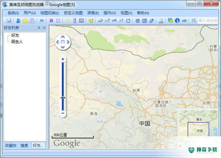Pan map down with the down arrow
The width and height of the screenshot is (221, 158).
(x=63, y=47)
